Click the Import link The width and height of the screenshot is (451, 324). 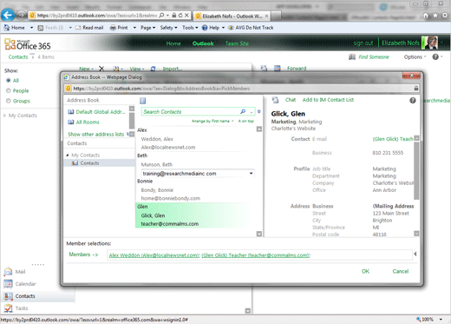point(173,69)
